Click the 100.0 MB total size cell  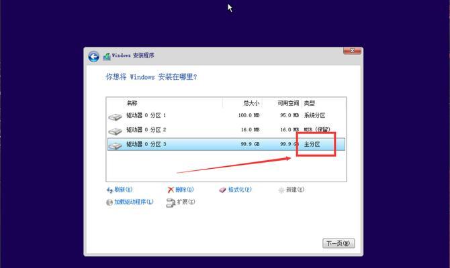click(249, 115)
